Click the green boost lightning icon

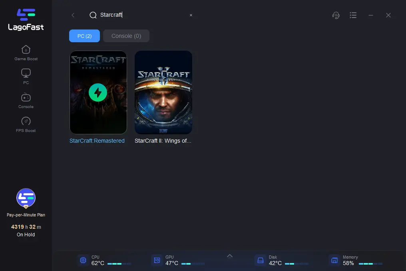pos(98,92)
